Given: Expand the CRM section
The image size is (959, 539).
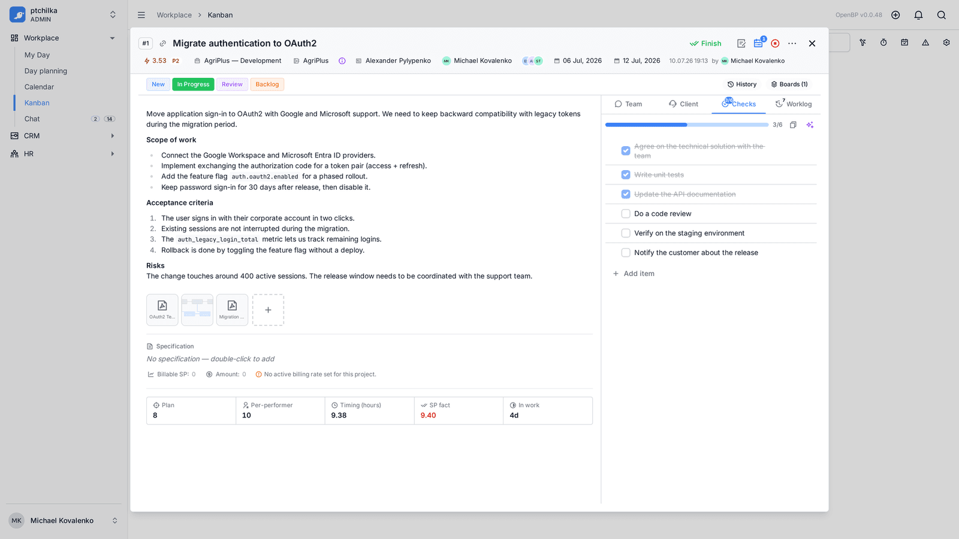Looking at the screenshot, I should (x=112, y=136).
